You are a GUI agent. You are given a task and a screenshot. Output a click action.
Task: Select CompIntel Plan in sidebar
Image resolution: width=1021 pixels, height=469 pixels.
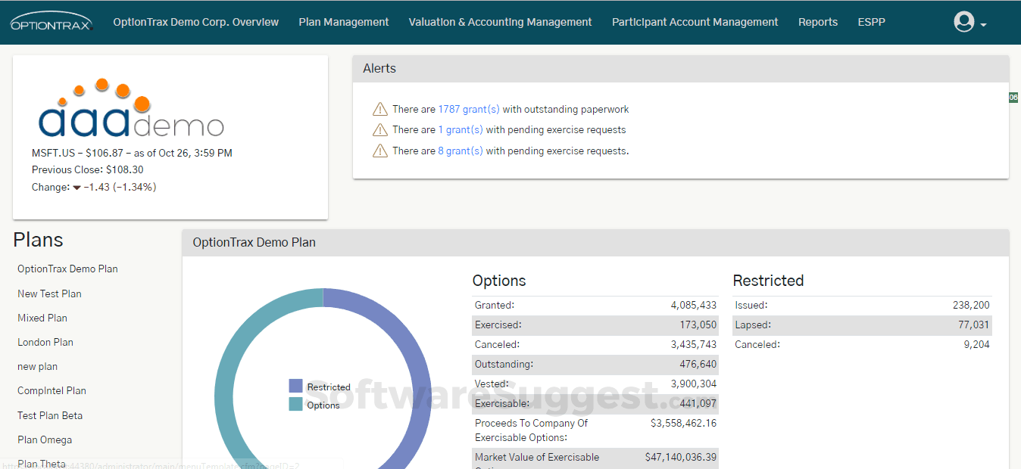pyautogui.click(x=52, y=391)
